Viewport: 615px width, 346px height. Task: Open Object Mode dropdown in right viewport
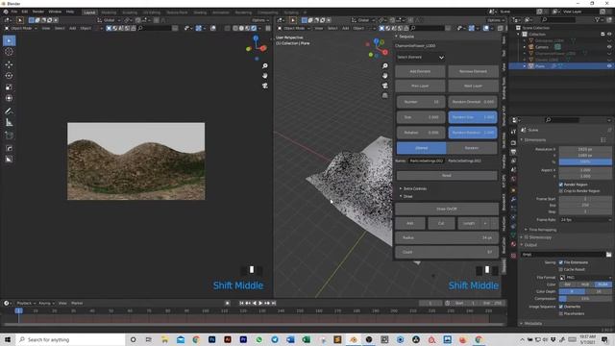[294, 28]
